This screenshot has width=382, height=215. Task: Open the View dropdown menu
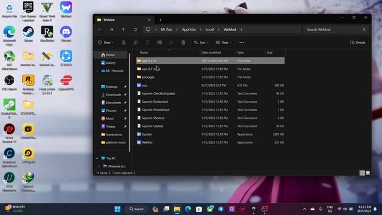pyautogui.click(x=223, y=42)
